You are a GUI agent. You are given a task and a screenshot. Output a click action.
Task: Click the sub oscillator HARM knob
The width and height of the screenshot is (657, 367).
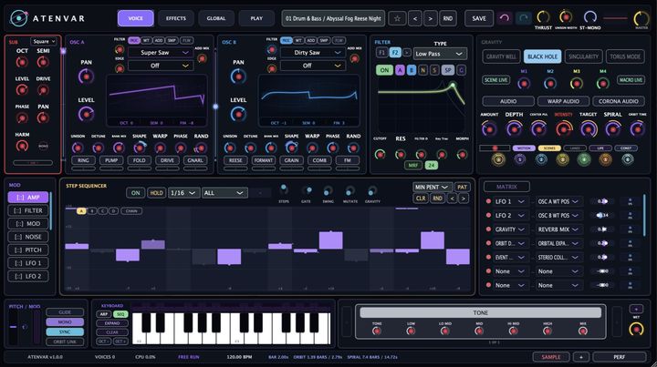(22, 146)
